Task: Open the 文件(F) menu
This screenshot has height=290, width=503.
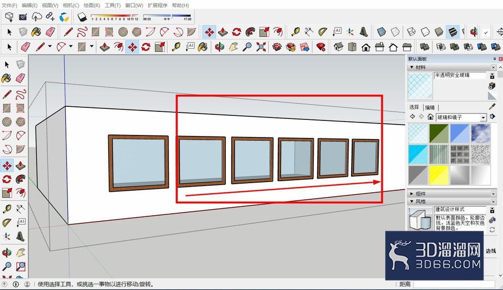Action: (9, 6)
